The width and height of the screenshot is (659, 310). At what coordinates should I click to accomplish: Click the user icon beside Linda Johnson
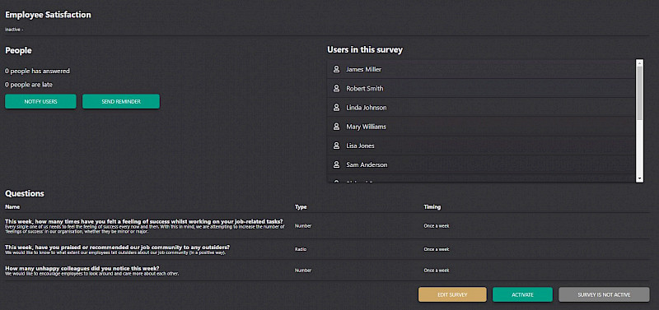pos(336,108)
